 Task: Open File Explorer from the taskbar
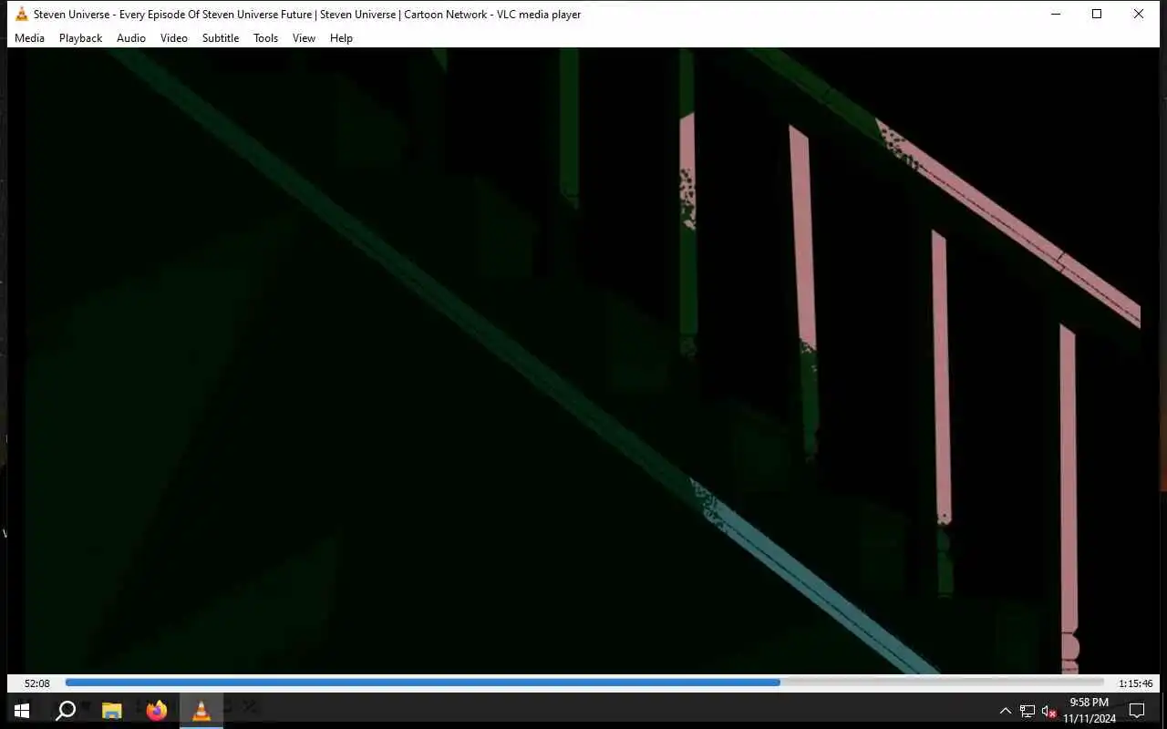coord(111,710)
